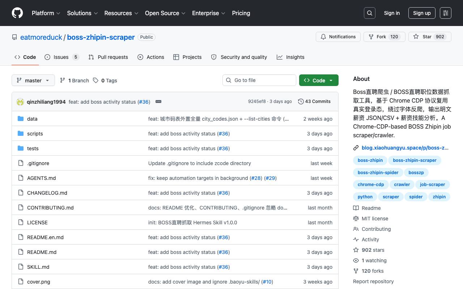
Task: Click the Sign in link
Action: pyautogui.click(x=392, y=13)
